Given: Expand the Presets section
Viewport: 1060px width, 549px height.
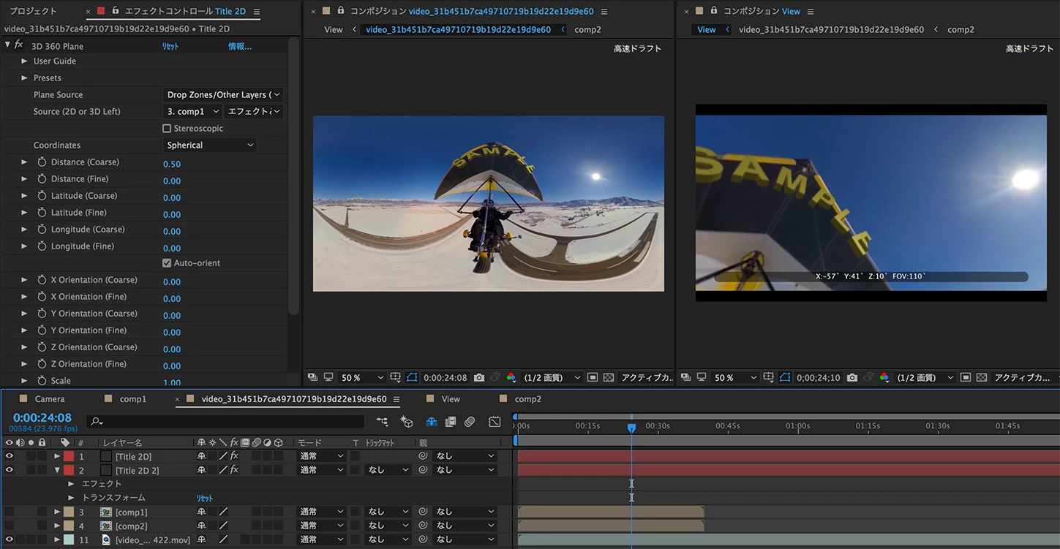Looking at the screenshot, I should (24, 78).
